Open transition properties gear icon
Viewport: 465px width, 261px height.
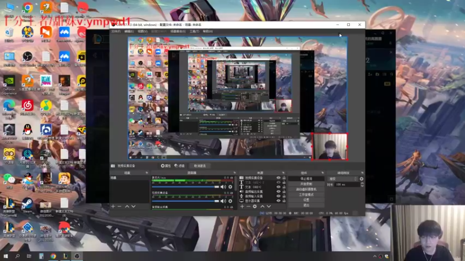point(362,179)
